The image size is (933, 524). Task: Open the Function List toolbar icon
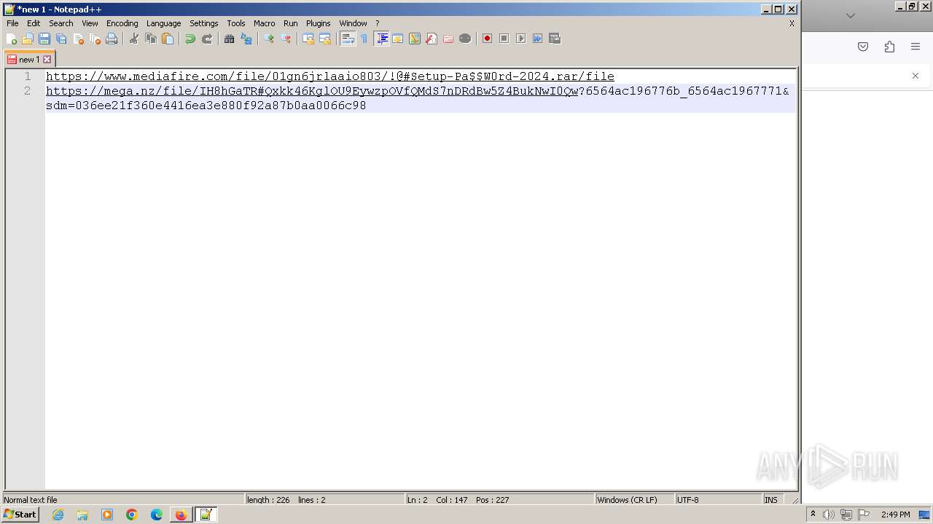tap(432, 39)
